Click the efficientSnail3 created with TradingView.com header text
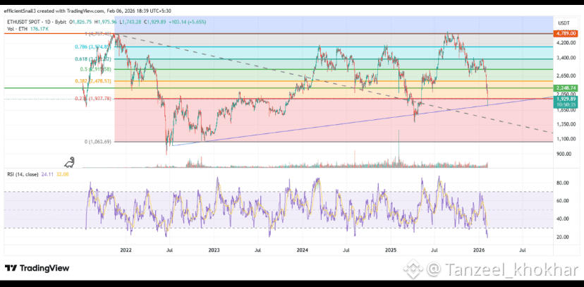The image size is (584, 287). coord(88,11)
